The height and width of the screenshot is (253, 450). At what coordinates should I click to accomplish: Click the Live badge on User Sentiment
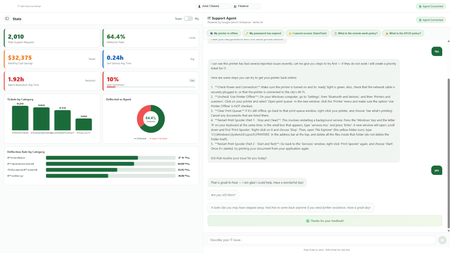192,81
